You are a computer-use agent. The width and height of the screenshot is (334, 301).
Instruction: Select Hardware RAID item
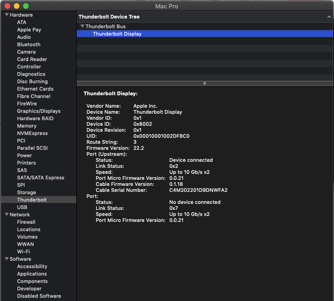36,118
